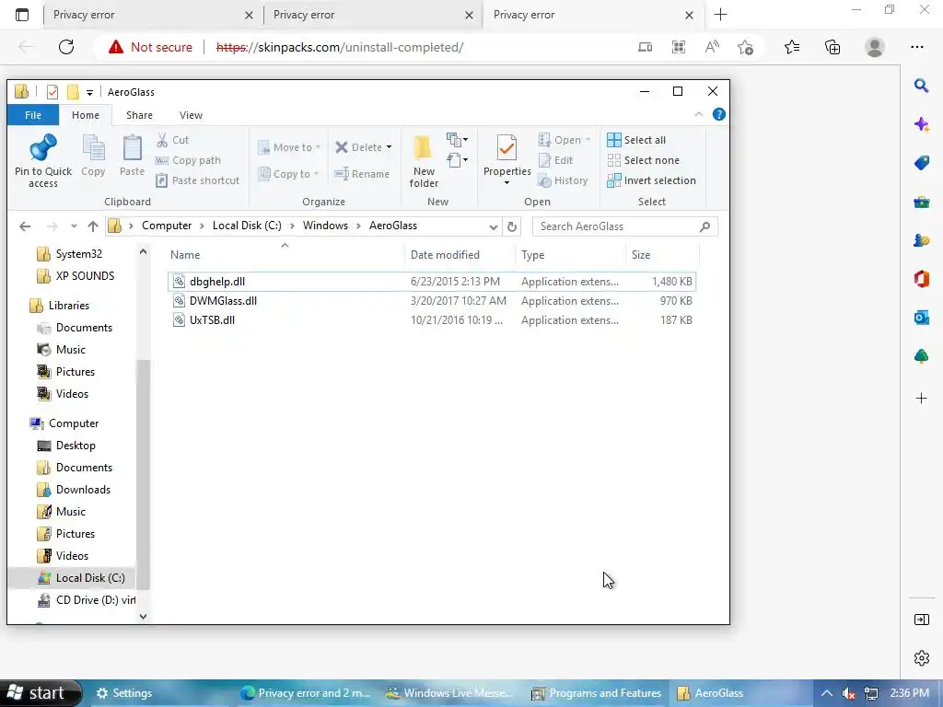Open Copy to dropdown

[288, 174]
